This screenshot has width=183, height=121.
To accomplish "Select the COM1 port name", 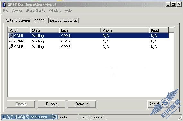I will [19, 36].
